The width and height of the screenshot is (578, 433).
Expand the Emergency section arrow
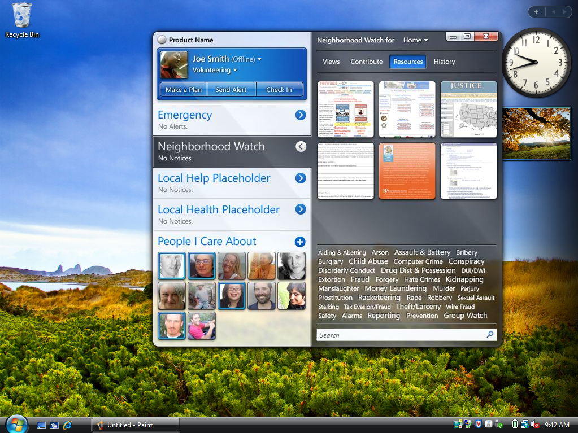pyautogui.click(x=301, y=115)
